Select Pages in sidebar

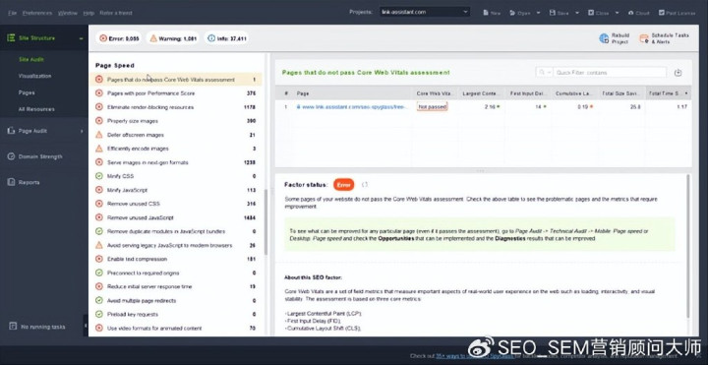click(27, 92)
